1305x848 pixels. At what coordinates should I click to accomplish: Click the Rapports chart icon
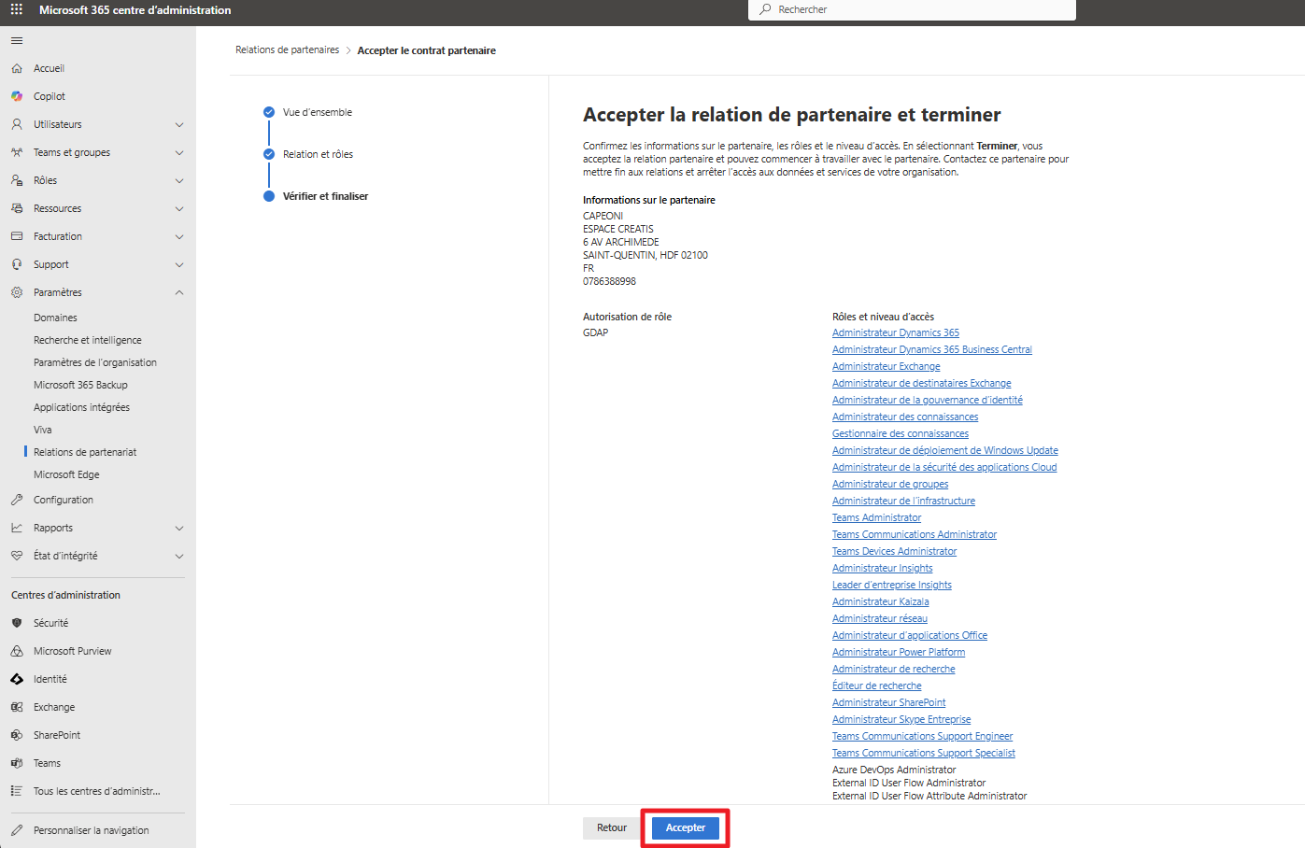17,528
